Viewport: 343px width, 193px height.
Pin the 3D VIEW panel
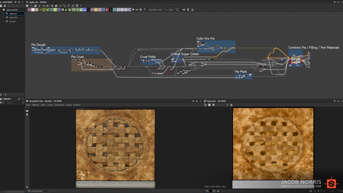click(193, 101)
